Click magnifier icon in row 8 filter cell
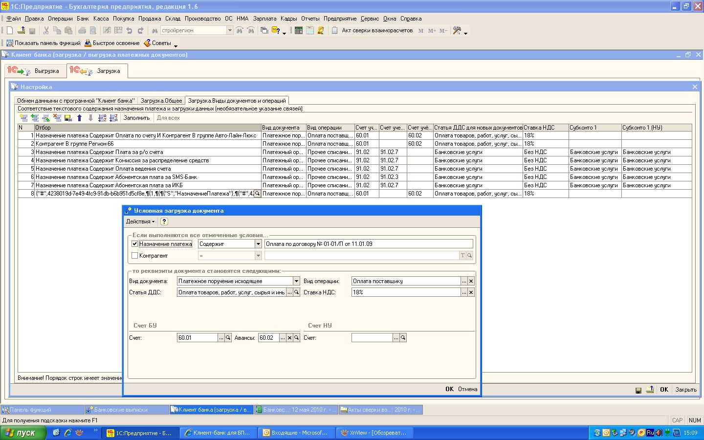704x440 pixels. pos(257,194)
